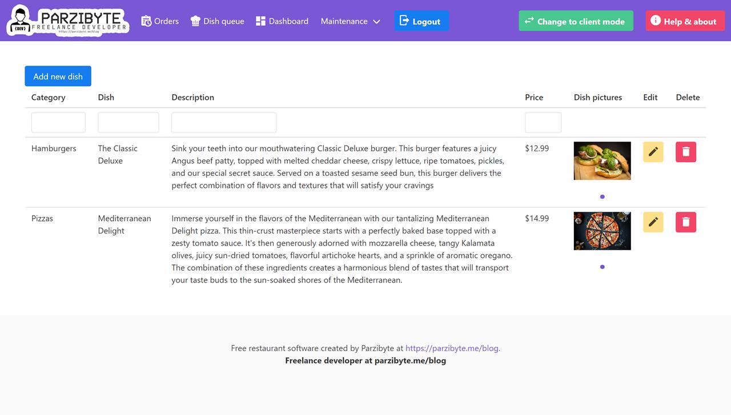This screenshot has width=731, height=415.
Task: Delete the Mediterranean Delight pizza via trash icon
Action: pyautogui.click(x=686, y=222)
